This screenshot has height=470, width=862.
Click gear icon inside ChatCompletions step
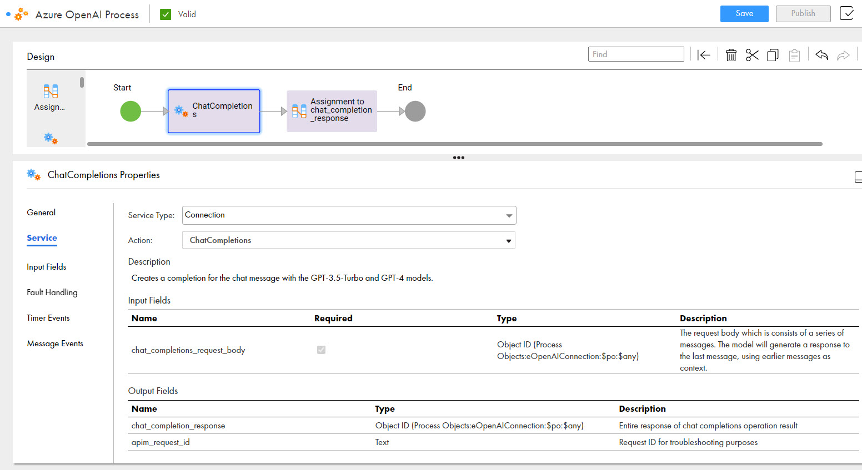181,111
